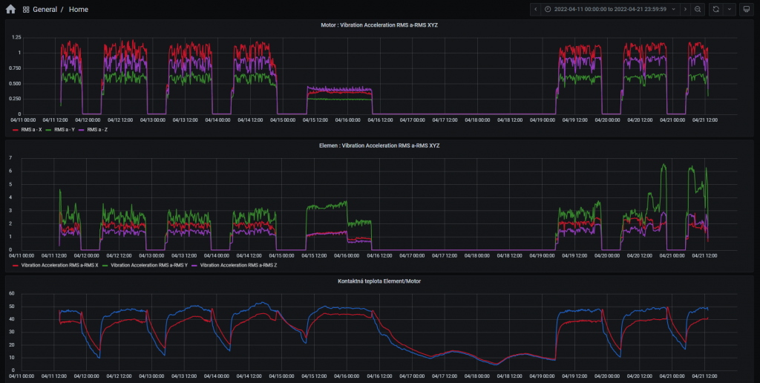The width and height of the screenshot is (760, 383).
Task: Toggle Vibration Acceleration RMS a-RMS Z series
Action: click(x=238, y=265)
